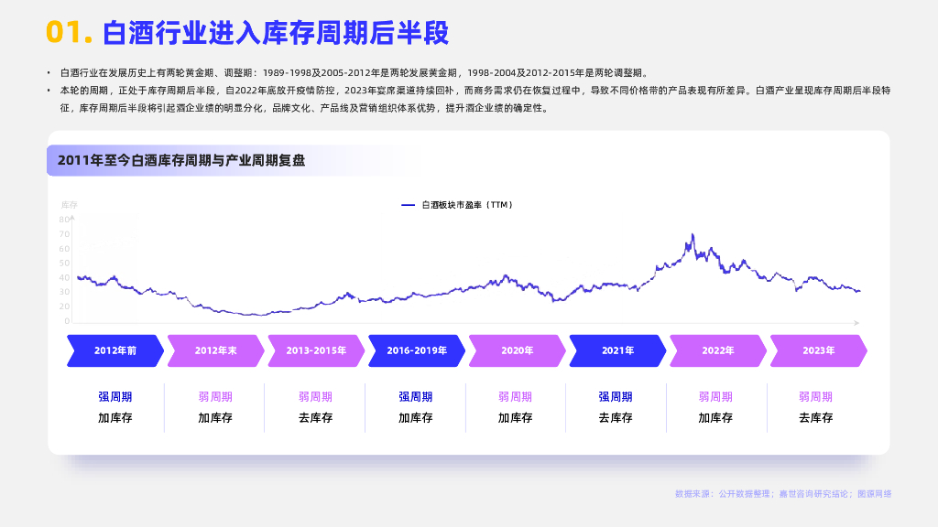Click the y-axis value 80

coord(65,220)
